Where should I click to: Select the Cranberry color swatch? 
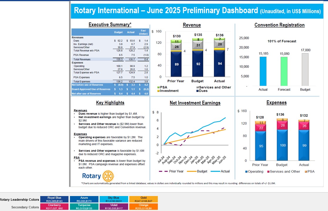coord(54,207)
